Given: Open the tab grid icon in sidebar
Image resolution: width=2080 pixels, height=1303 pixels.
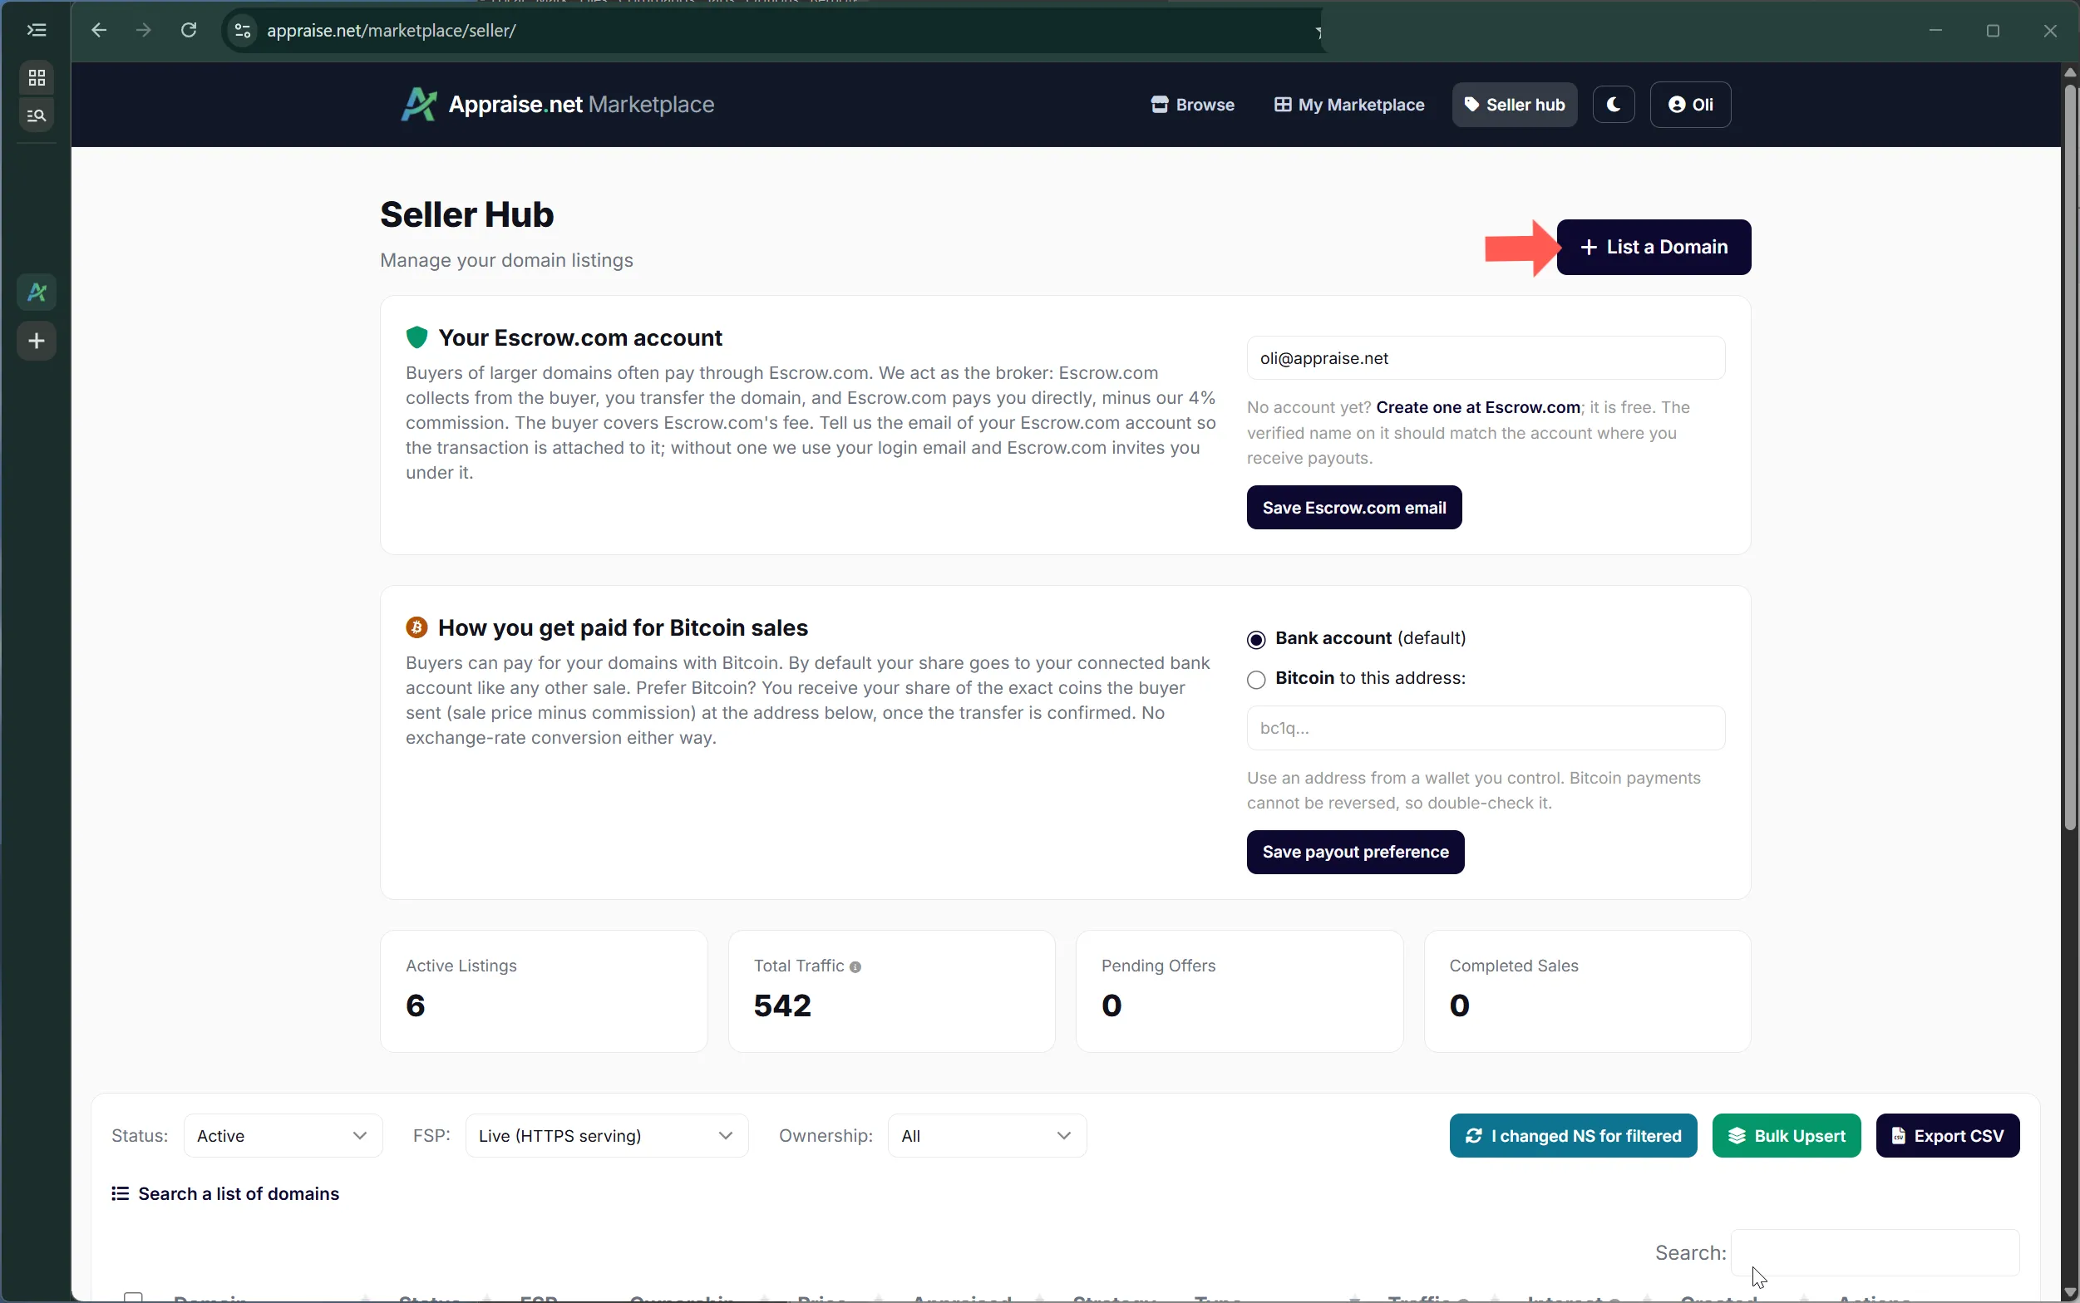Looking at the screenshot, I should click(x=37, y=77).
